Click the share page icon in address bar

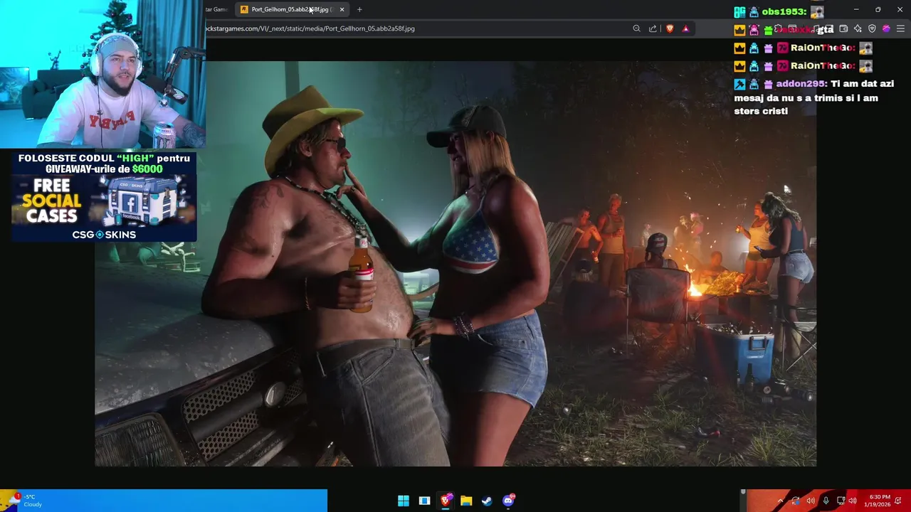[x=653, y=28]
